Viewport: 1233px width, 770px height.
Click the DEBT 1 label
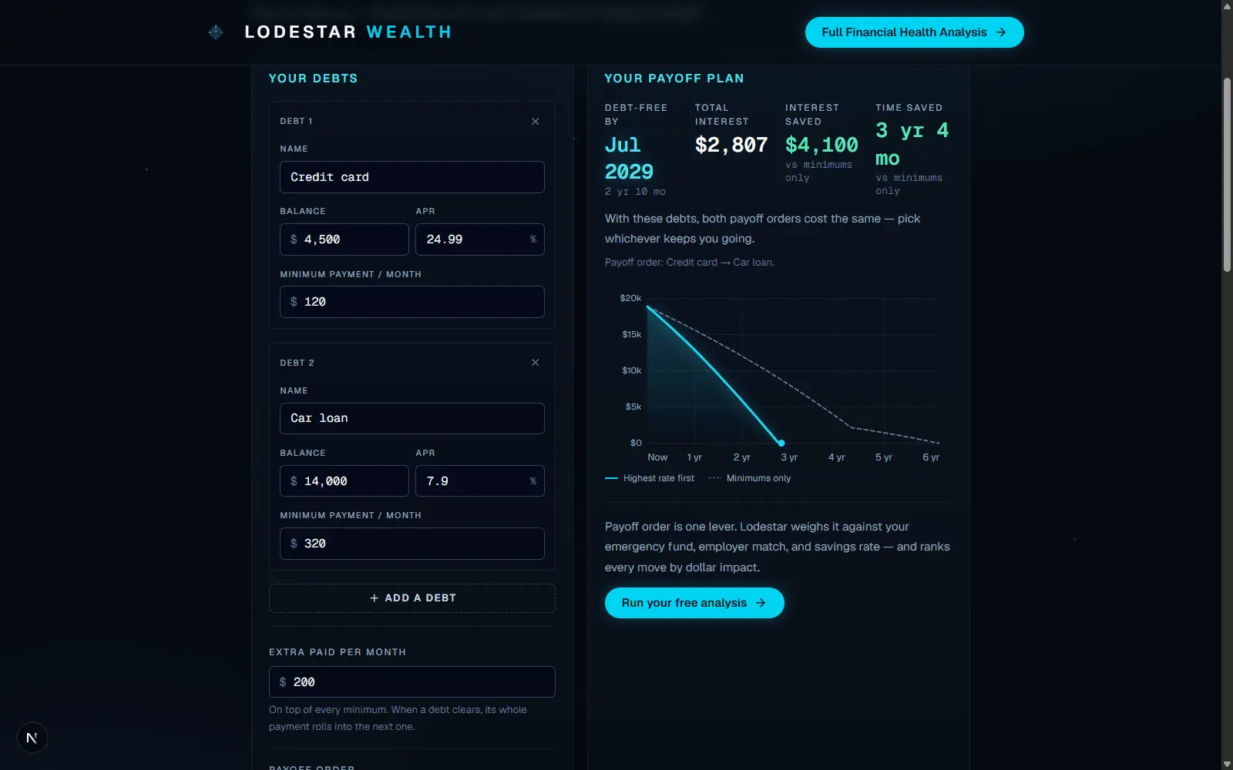tap(296, 122)
